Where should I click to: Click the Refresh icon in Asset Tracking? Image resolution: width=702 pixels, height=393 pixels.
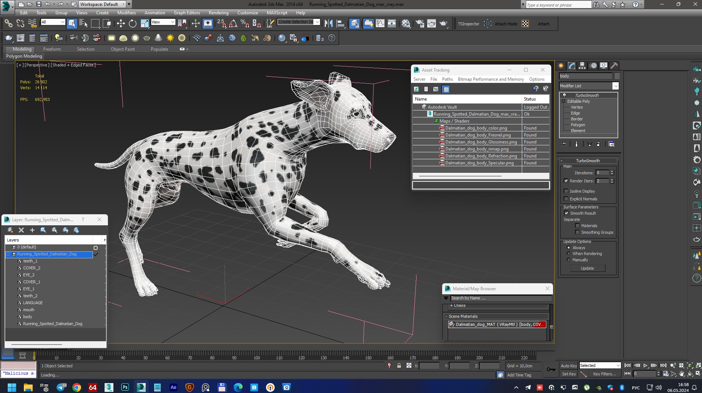416,89
